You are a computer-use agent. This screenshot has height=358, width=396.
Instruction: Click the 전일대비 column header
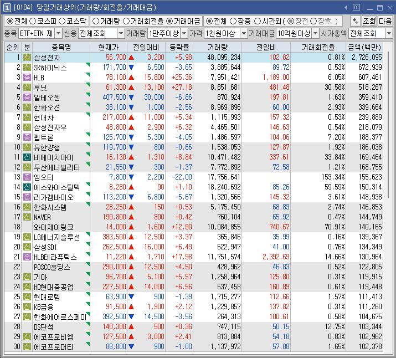pyautogui.click(x=146, y=47)
